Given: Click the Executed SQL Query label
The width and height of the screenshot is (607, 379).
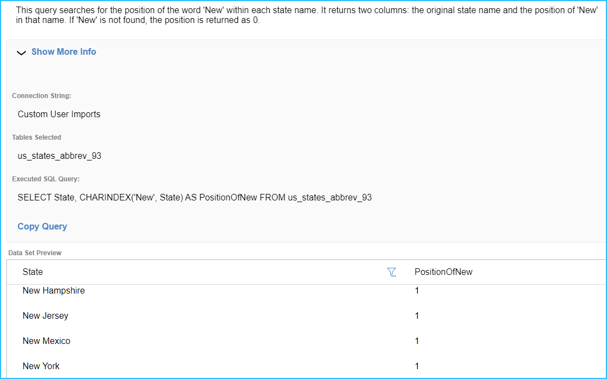Looking at the screenshot, I should pyautogui.click(x=46, y=179).
